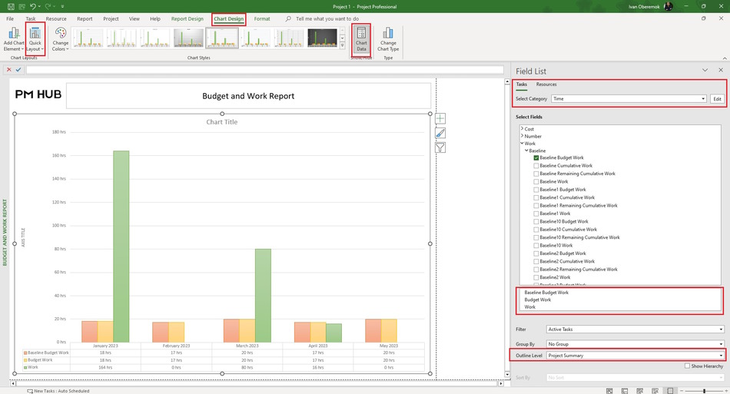Expand the Number field group
The image size is (730, 394).
[x=522, y=136]
